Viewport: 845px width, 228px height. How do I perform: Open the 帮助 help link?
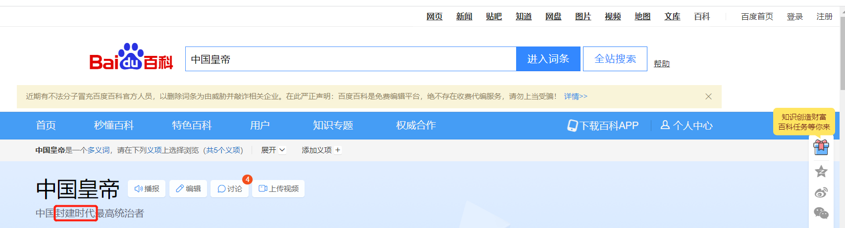[x=662, y=63]
